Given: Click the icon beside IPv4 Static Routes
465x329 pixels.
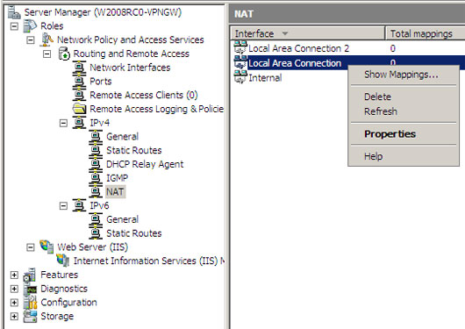Looking at the screenshot, I should pos(96,150).
